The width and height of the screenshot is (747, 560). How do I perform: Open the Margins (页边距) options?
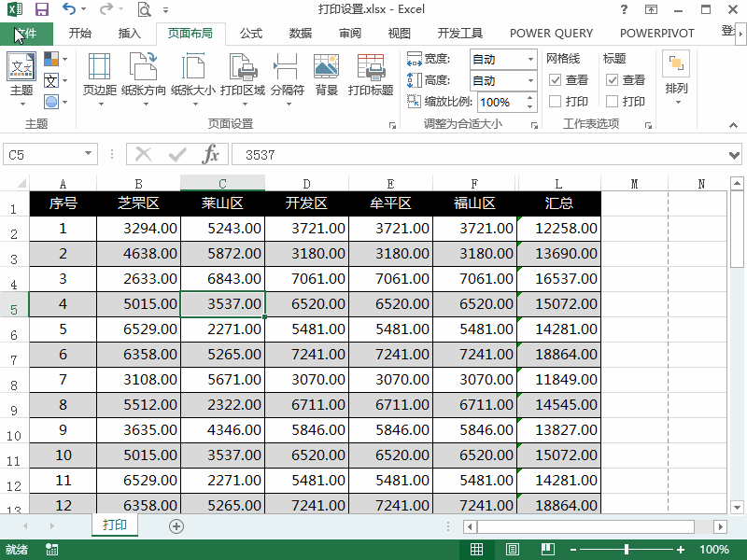point(101,79)
